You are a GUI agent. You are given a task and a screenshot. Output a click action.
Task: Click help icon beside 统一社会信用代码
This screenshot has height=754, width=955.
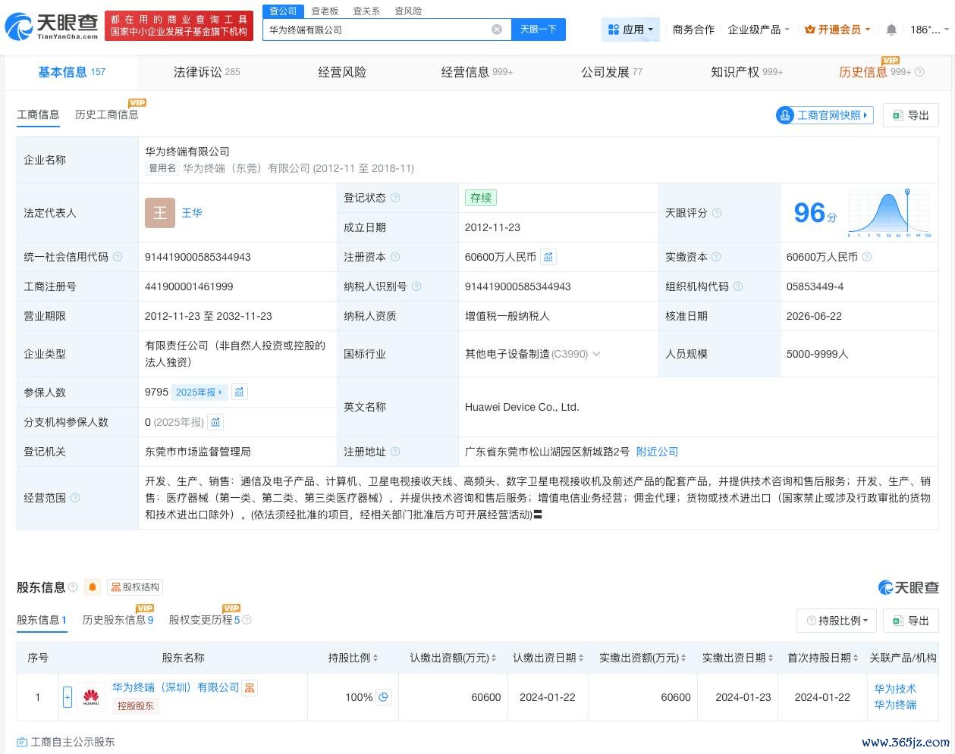coord(118,257)
